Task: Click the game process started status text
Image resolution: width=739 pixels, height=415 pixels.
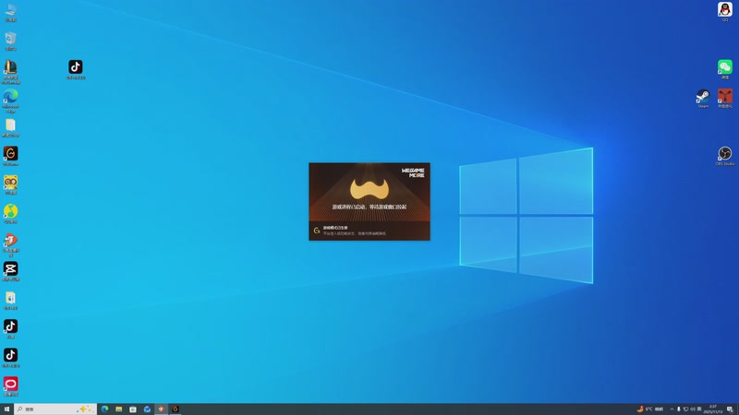Action: pyautogui.click(x=369, y=207)
